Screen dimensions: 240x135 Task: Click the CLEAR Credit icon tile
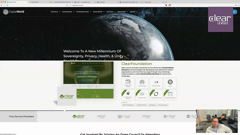142,95
